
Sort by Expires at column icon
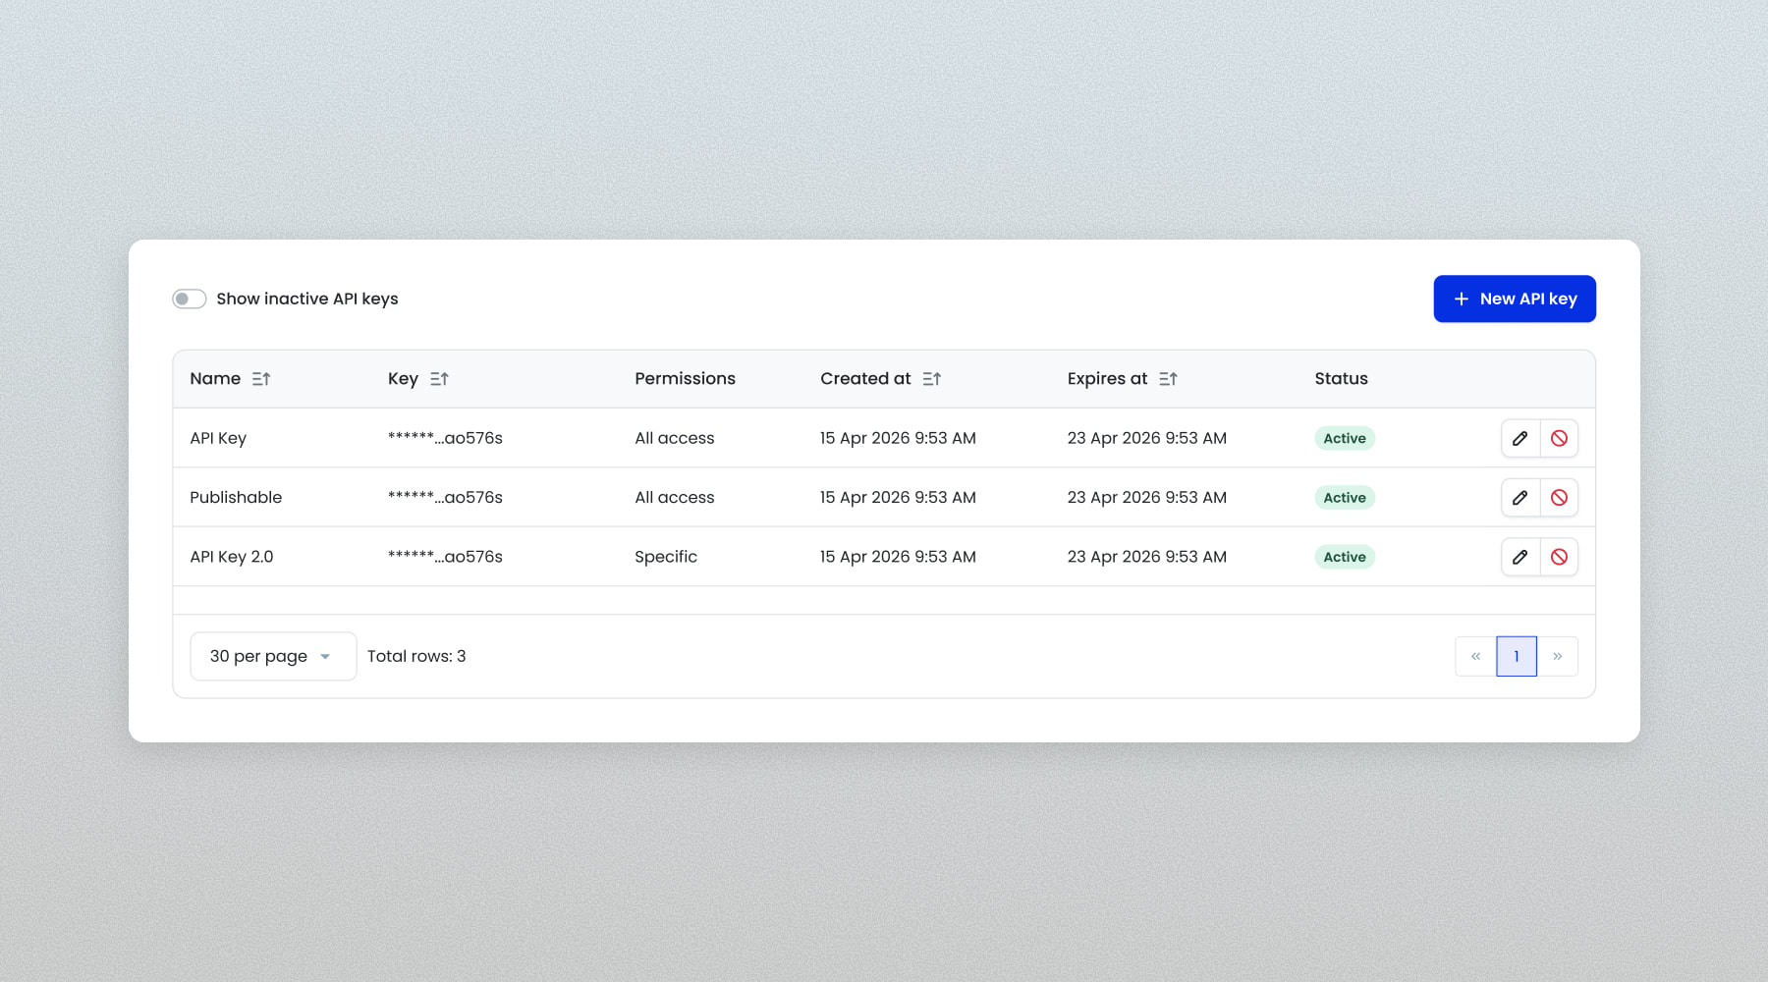(x=1168, y=379)
